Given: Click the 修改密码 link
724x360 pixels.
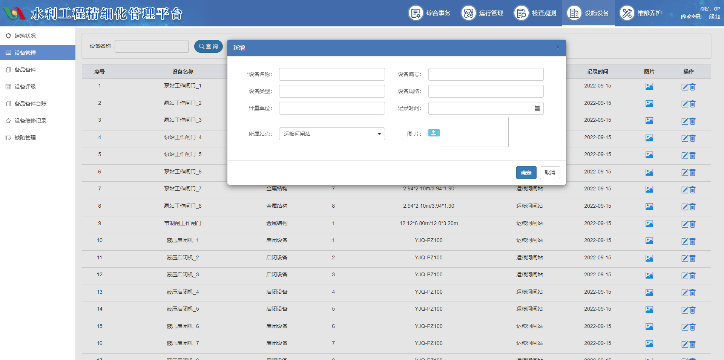Looking at the screenshot, I should [691, 17].
